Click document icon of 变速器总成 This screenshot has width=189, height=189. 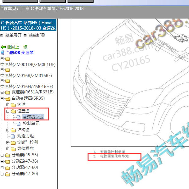19,117
